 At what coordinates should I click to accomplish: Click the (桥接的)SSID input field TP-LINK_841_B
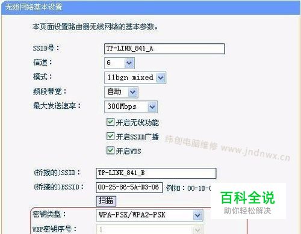pyautogui.click(x=156, y=173)
